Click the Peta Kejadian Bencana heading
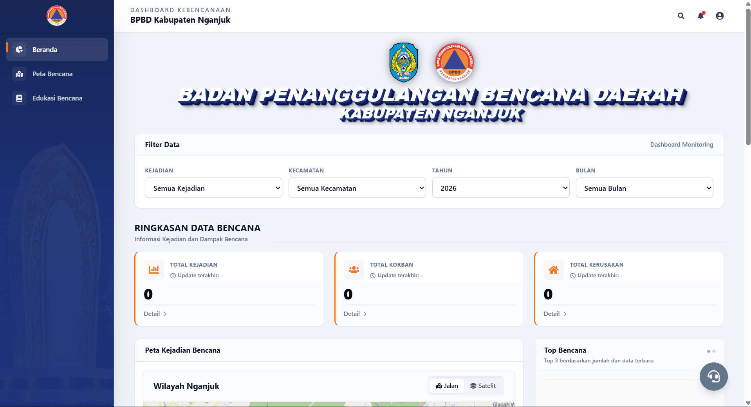The width and height of the screenshot is (751, 407). pyautogui.click(x=182, y=350)
